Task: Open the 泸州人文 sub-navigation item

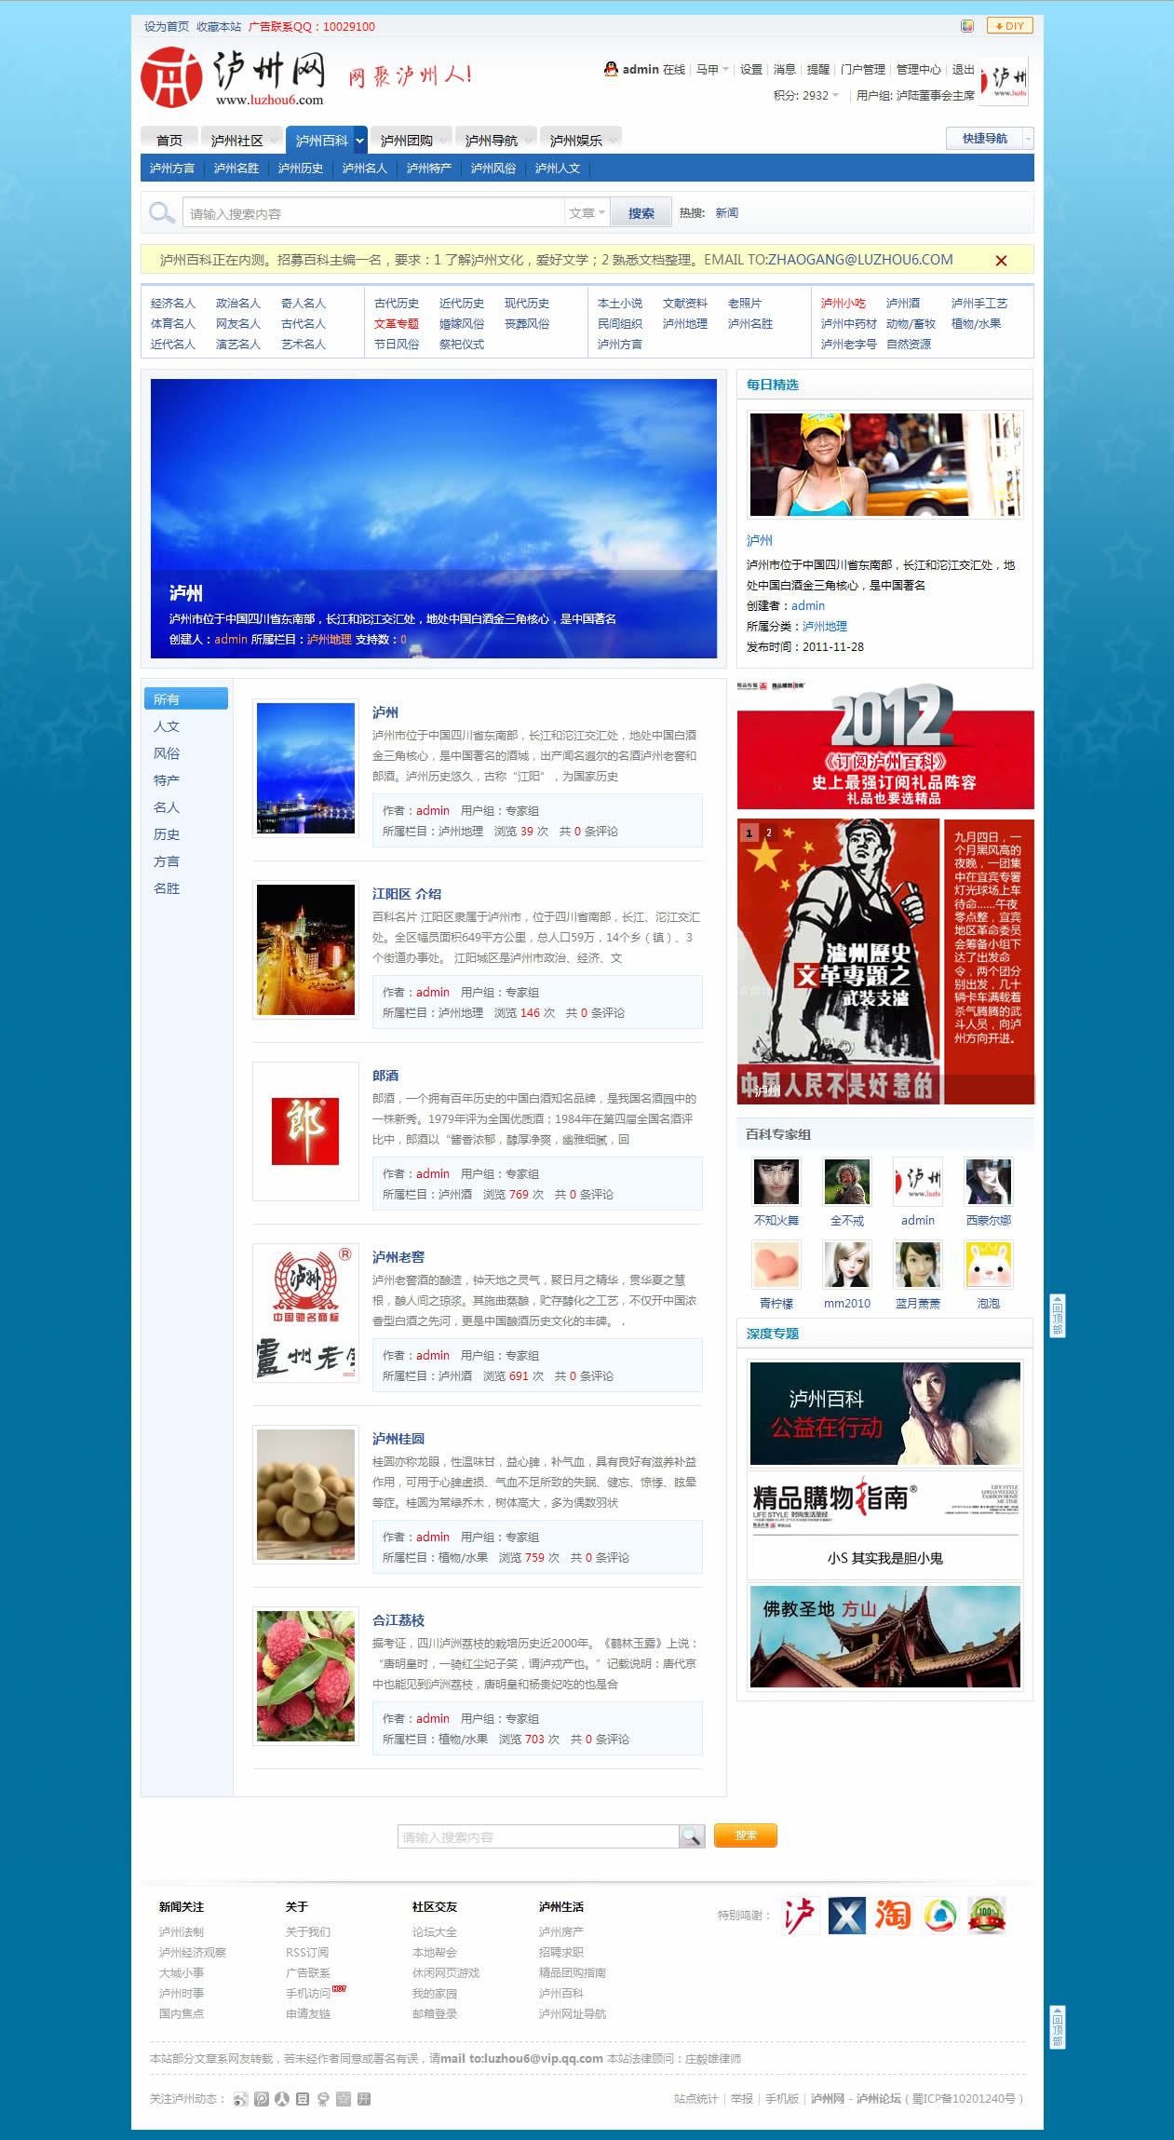Action: tap(558, 169)
